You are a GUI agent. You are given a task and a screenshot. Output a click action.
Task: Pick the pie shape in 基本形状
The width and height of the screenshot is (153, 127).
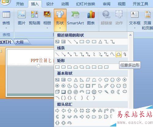tap(69, 86)
